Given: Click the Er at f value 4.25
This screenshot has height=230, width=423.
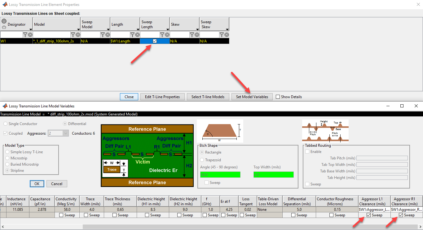Looking at the screenshot, I should tap(229, 209).
